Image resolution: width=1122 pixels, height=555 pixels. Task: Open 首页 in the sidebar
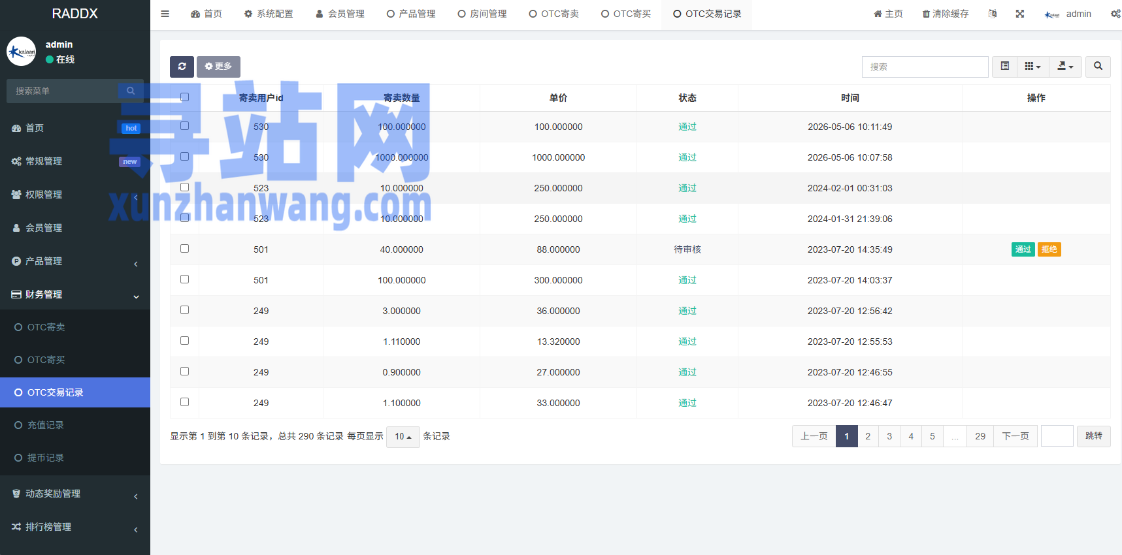pyautogui.click(x=75, y=128)
